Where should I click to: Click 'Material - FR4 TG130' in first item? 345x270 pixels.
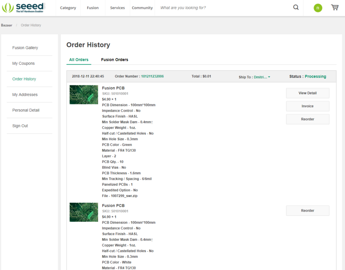point(119,151)
